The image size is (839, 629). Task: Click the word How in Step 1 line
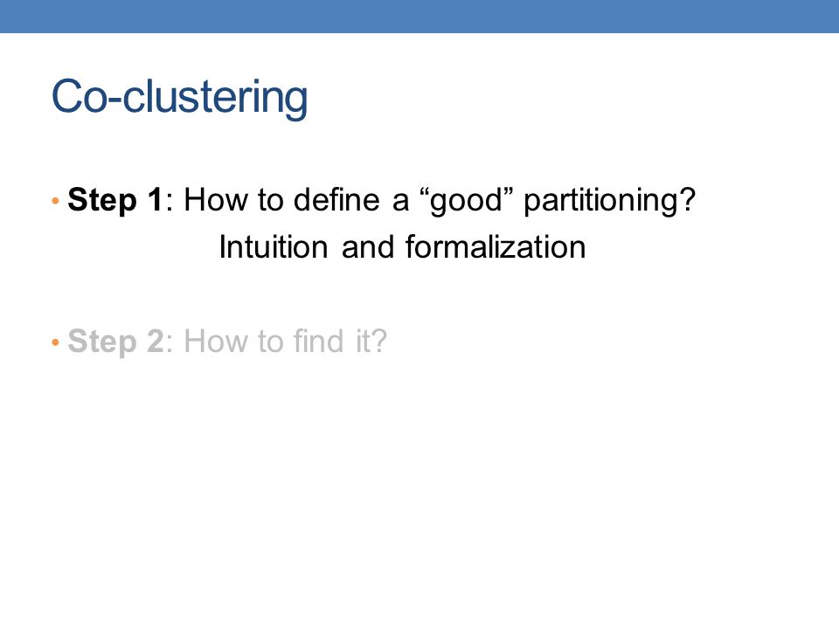216,200
